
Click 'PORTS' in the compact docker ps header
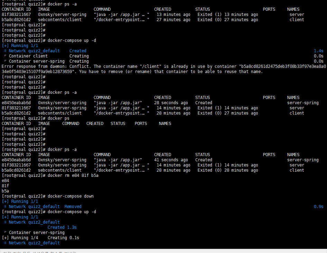pyautogui.click(x=141, y=124)
